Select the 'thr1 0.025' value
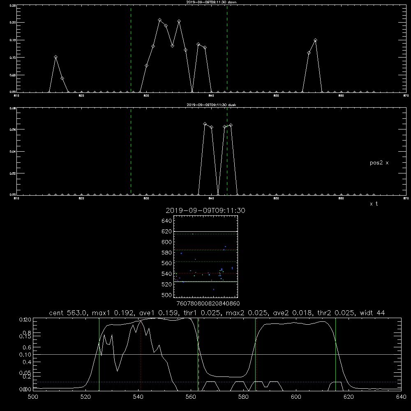This screenshot has width=411, height=411. pos(201,313)
